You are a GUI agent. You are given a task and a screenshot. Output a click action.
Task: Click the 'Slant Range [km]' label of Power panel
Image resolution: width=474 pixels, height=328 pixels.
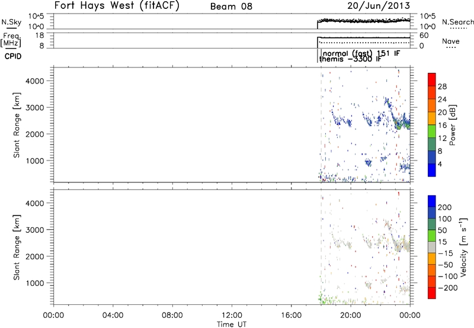(x=17, y=125)
